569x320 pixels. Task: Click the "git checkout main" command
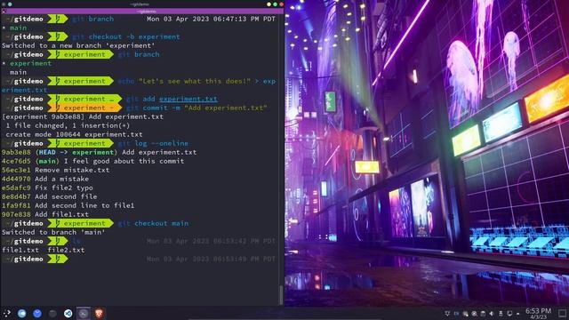153,223
